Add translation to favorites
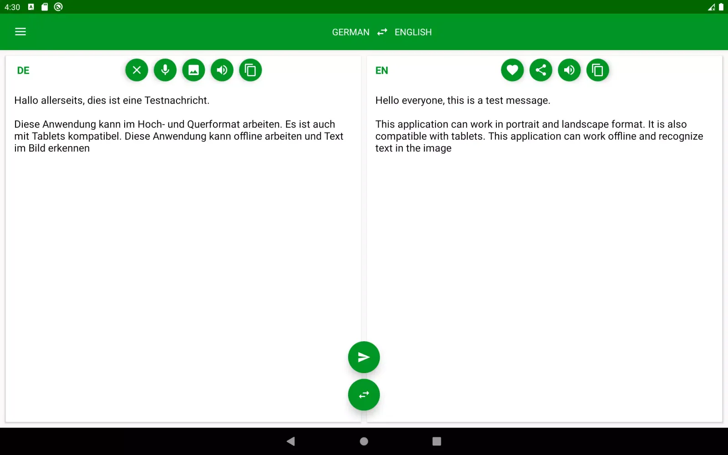Screen dimensions: 728x455 512,70
